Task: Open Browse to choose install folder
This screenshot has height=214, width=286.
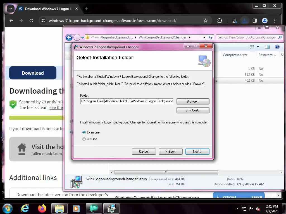Action: tap(193, 101)
